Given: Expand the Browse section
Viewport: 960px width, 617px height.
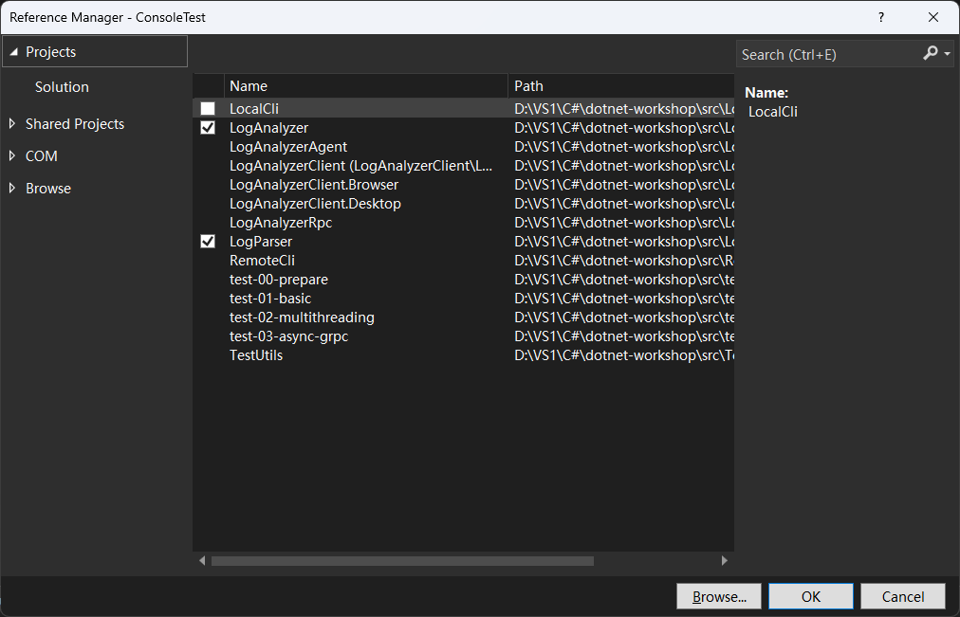Looking at the screenshot, I should (12, 189).
